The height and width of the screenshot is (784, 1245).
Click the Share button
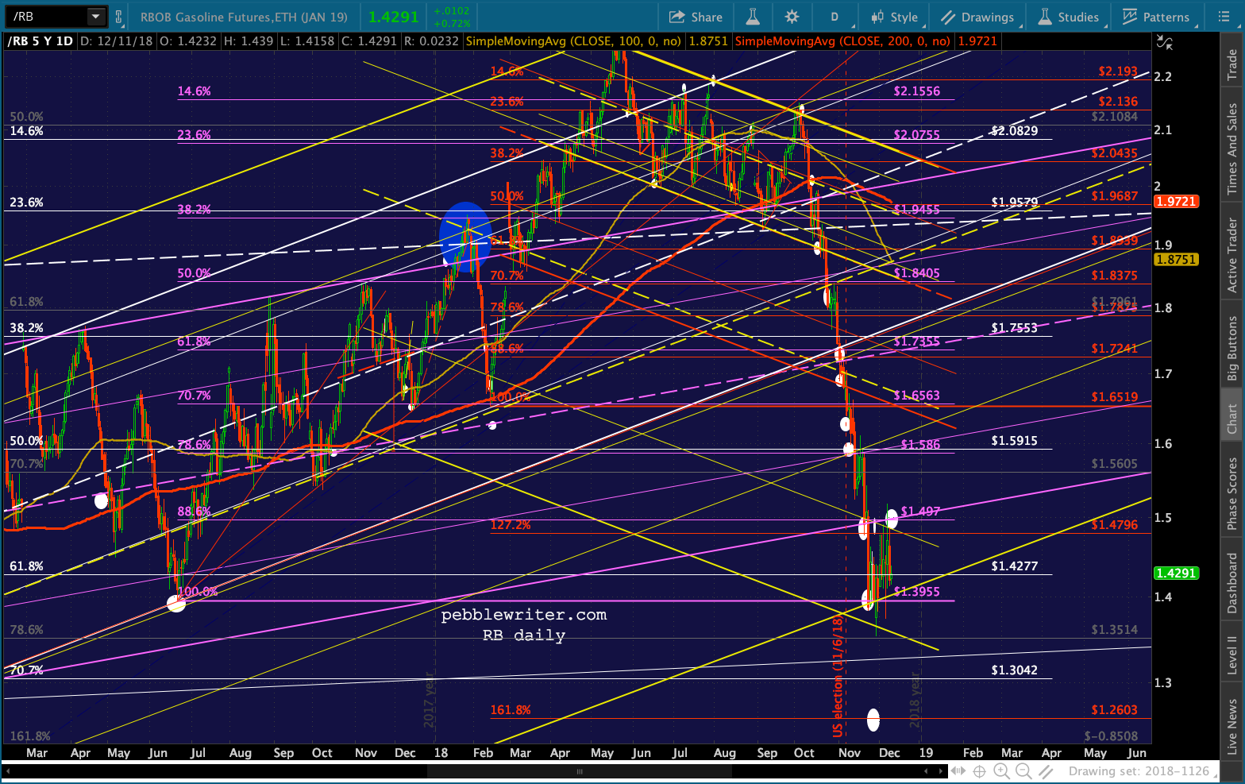696,17
